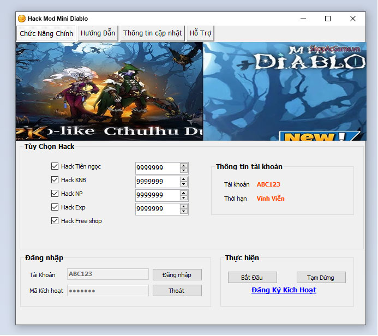Open the Hỗ Trợ tab

coord(200,33)
